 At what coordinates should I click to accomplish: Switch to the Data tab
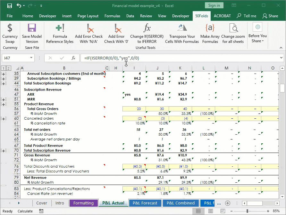pyautogui.click(x=130, y=16)
